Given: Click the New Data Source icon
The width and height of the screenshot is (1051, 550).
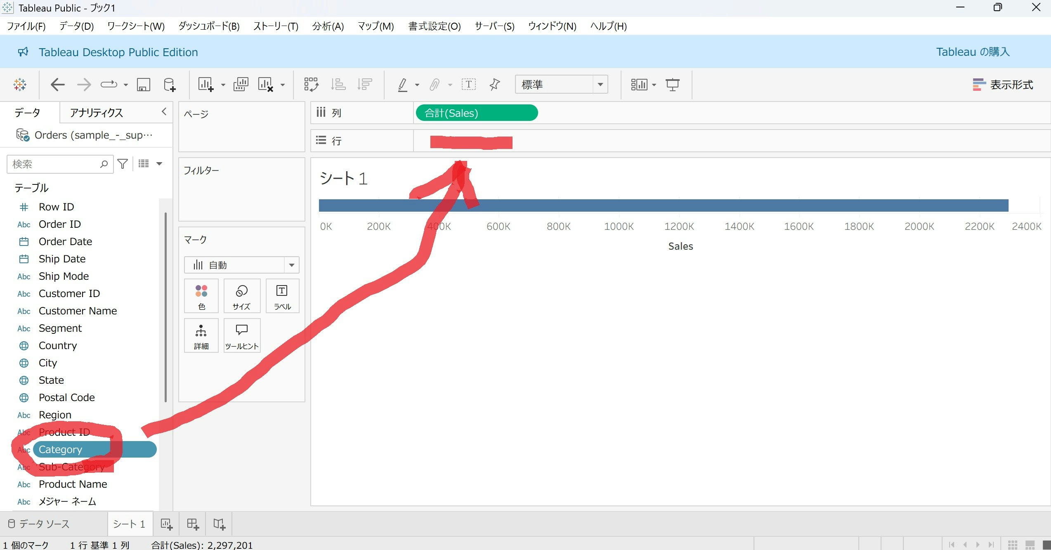Looking at the screenshot, I should pos(169,85).
